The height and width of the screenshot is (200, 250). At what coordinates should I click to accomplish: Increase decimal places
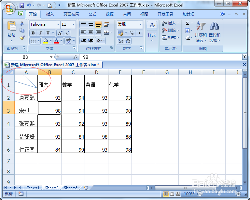[121, 41]
